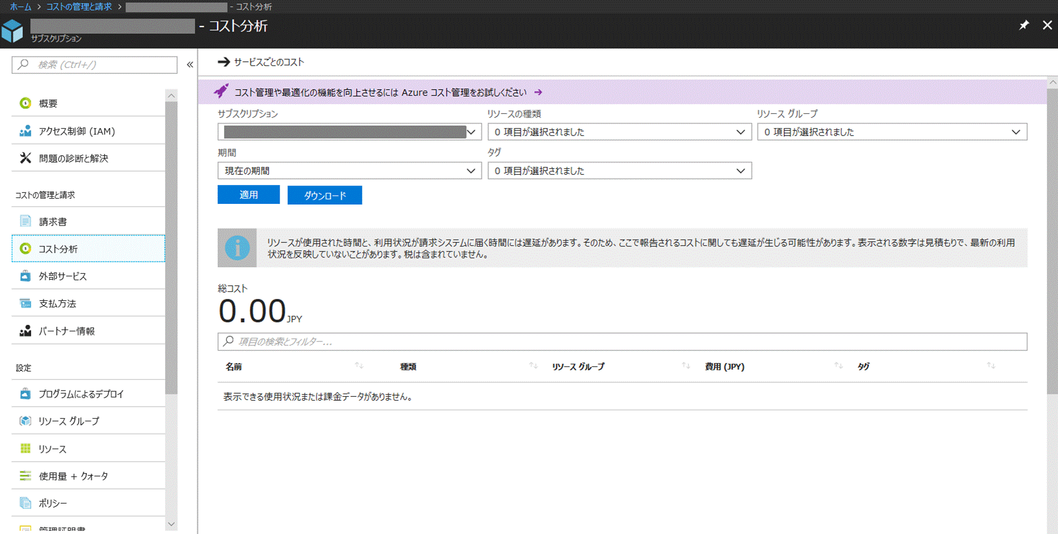Screen dimensions: 1058x534
Task: Click the subscription cube icon in header
Action: 12,30
